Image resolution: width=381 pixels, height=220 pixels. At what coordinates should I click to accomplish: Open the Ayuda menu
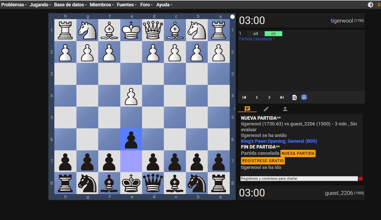point(164,5)
